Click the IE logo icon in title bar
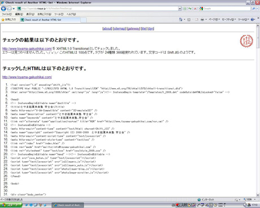 coord(2,2)
